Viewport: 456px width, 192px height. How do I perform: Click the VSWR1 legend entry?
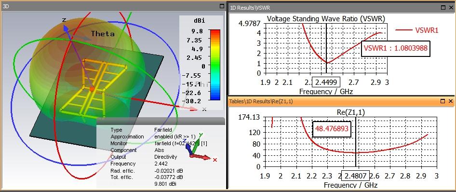pyautogui.click(x=417, y=30)
